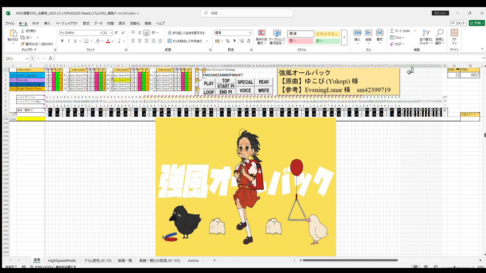This screenshot has width=486, height=273.
Task: Click the Copy (コピー) icon
Action: tap(23, 37)
